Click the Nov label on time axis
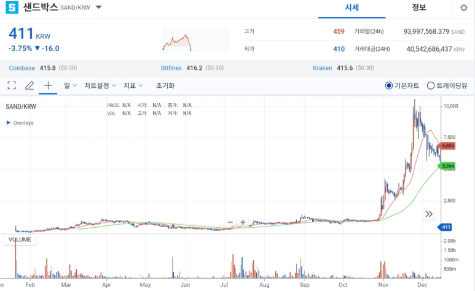This screenshot has height=291, width=475. click(x=383, y=285)
